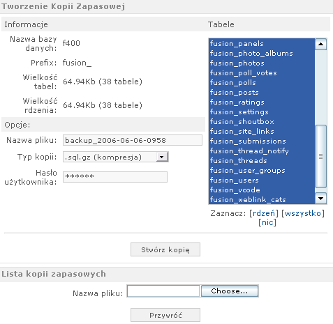This screenshot has height=324, width=333.
Task: Select the .sql.gz (kompresja) combo box
Action: (116, 157)
